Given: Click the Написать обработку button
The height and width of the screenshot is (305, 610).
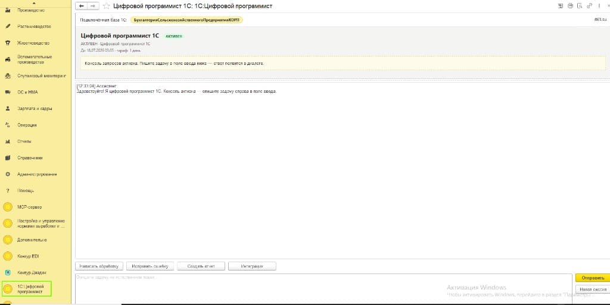Looking at the screenshot, I should click(99, 266).
